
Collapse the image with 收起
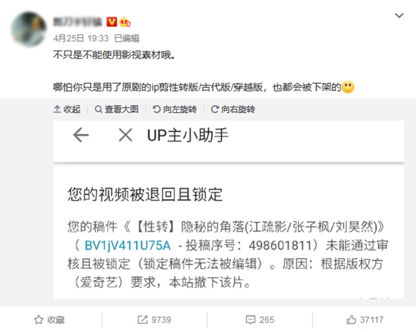pos(67,110)
